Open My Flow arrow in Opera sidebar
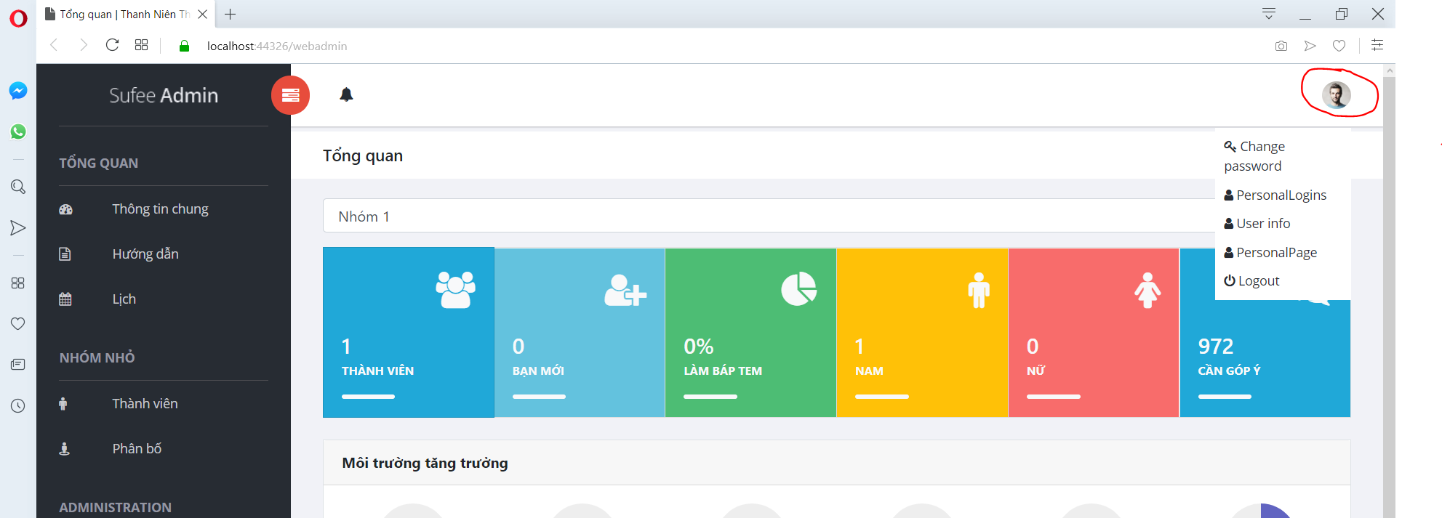 pos(18,228)
